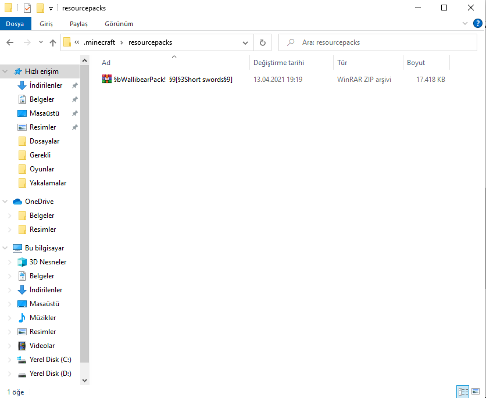Switch to the Görünüm ribbon tab
Viewport: 486px width, 398px height.
119,24
